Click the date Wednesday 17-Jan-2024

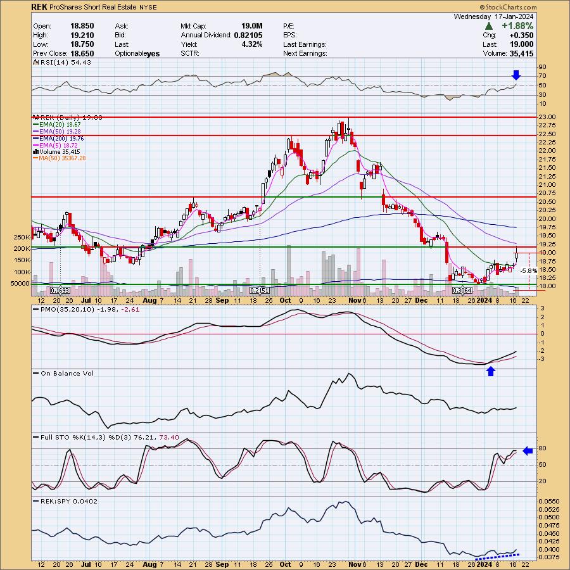click(493, 16)
